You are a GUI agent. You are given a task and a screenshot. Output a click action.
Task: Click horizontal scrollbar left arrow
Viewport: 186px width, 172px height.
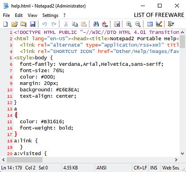pos(4,160)
